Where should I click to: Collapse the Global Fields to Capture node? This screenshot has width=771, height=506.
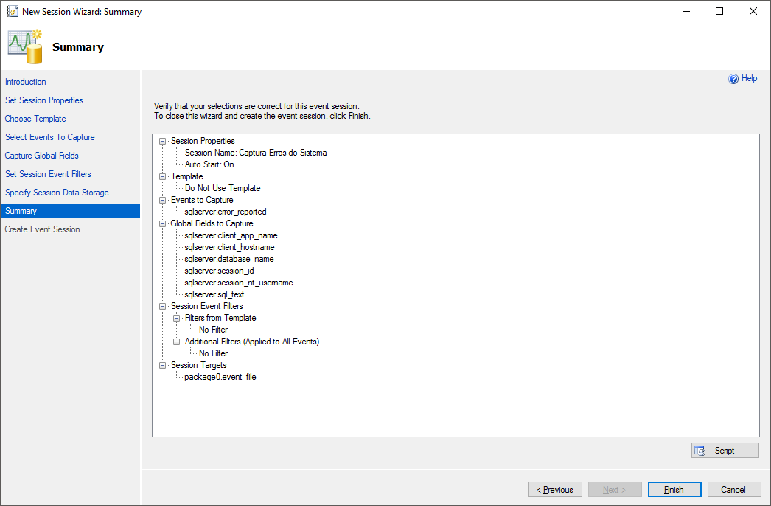pos(163,223)
